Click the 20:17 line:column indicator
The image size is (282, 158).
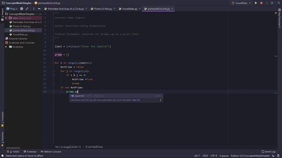197,156
